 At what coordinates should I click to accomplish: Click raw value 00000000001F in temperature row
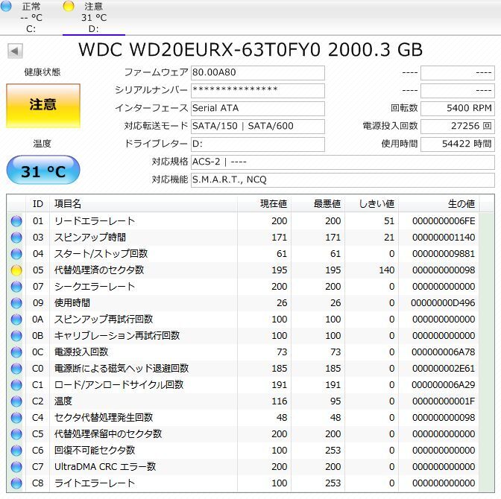click(444, 401)
